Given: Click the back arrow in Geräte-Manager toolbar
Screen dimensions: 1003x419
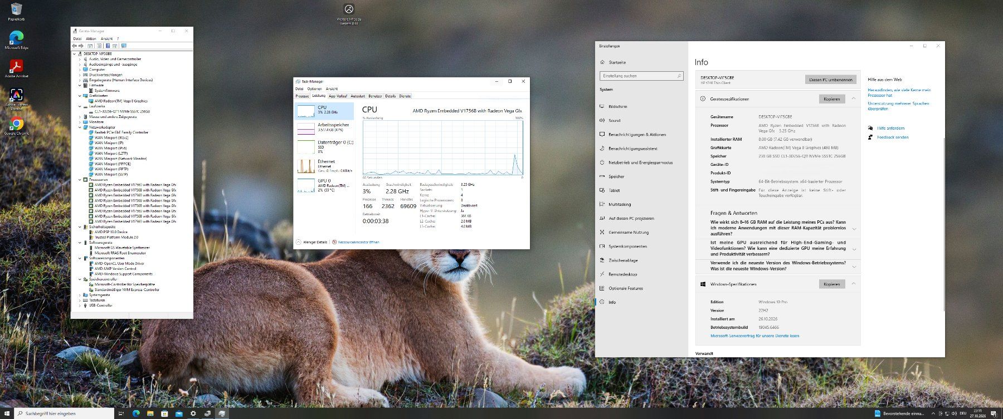Looking at the screenshot, I should [75, 46].
